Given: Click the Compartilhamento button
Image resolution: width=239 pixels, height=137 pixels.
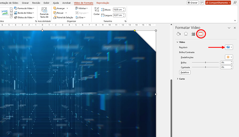Looking at the screenshot, I should click(x=218, y=3).
